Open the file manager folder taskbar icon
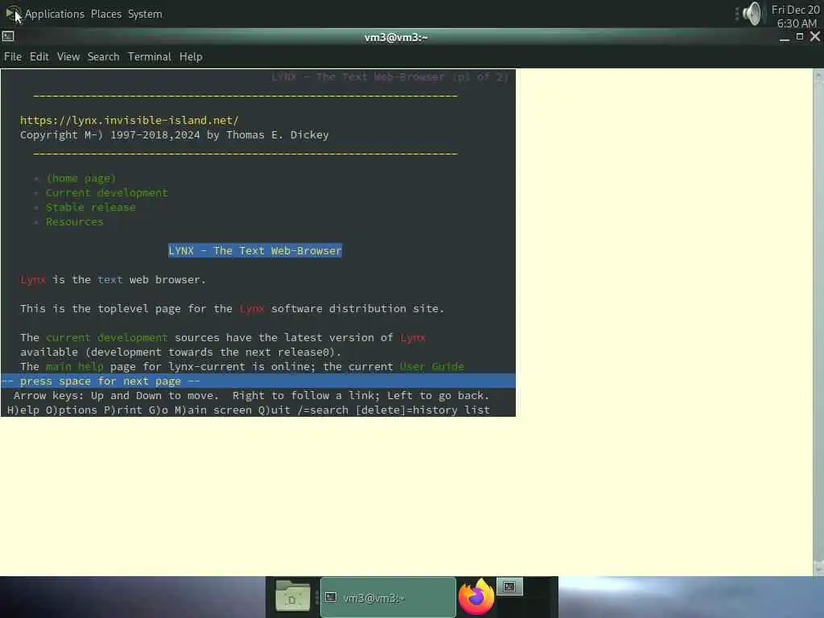This screenshot has height=618, width=824. coord(293,596)
